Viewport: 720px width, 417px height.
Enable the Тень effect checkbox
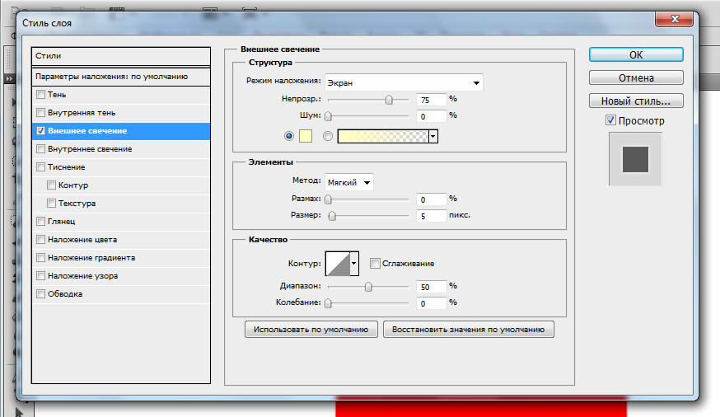click(41, 95)
